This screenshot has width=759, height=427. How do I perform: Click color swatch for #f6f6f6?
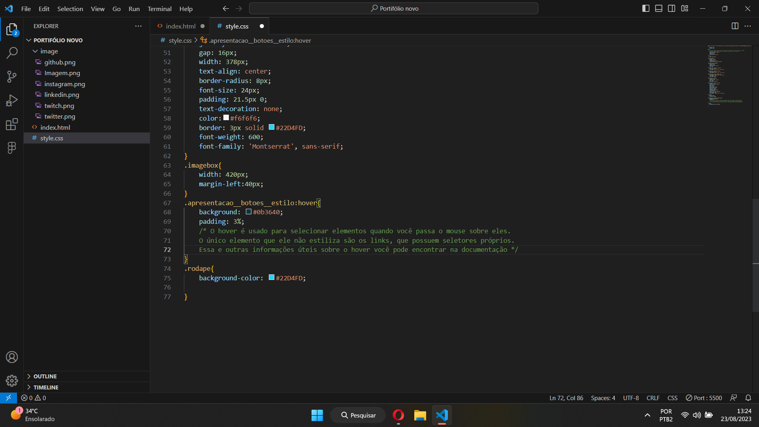(226, 117)
